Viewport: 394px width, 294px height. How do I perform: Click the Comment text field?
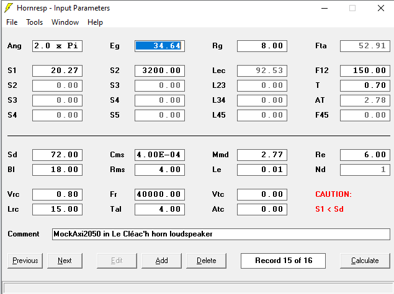pos(221,234)
